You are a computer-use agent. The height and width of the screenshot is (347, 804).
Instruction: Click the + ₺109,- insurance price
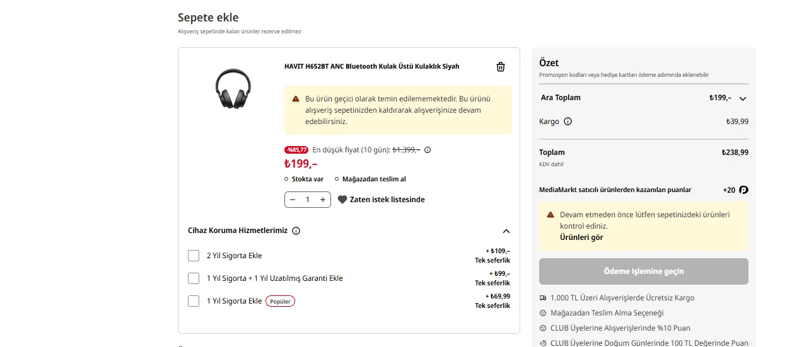pos(498,251)
